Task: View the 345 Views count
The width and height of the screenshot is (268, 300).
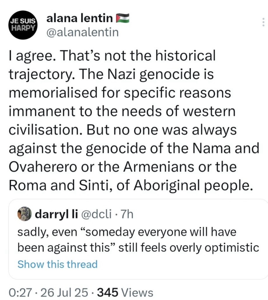Action: pyautogui.click(x=125, y=292)
